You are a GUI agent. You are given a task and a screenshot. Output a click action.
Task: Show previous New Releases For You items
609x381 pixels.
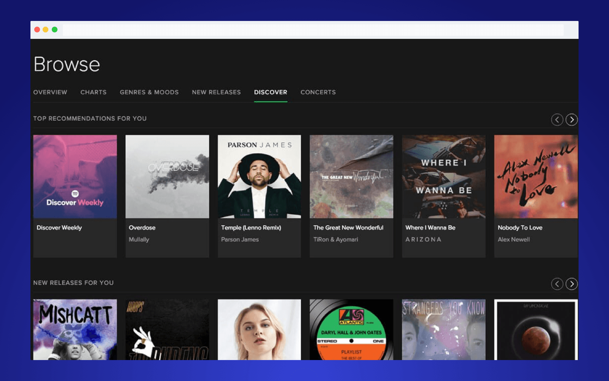557,284
